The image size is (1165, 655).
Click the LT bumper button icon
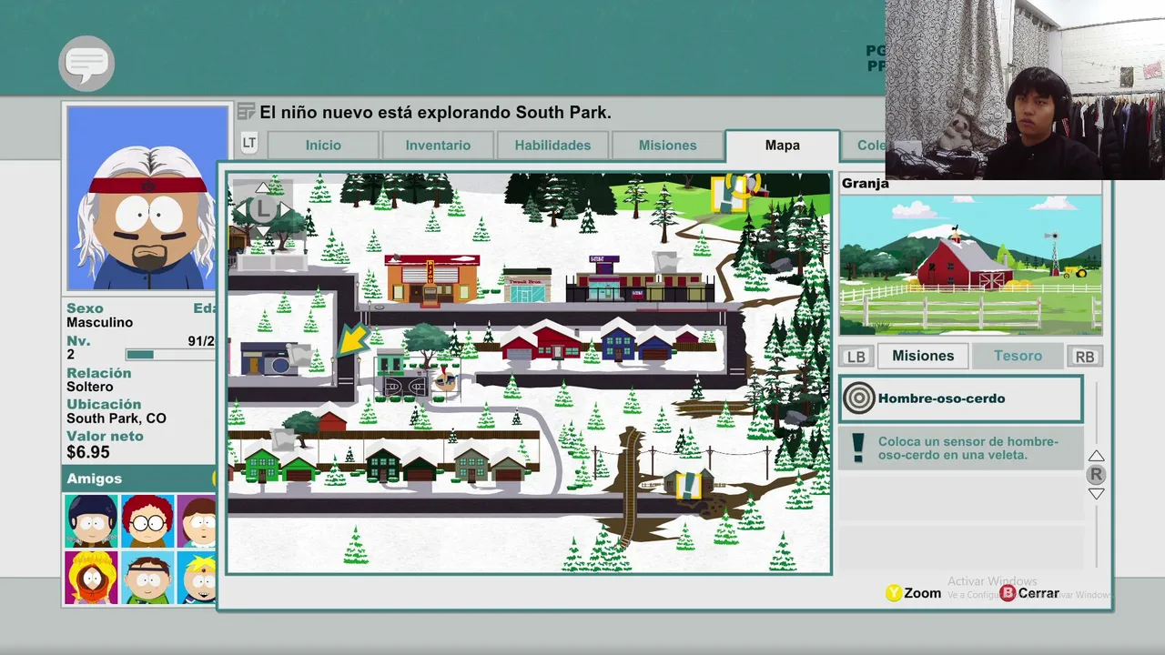[x=249, y=144]
